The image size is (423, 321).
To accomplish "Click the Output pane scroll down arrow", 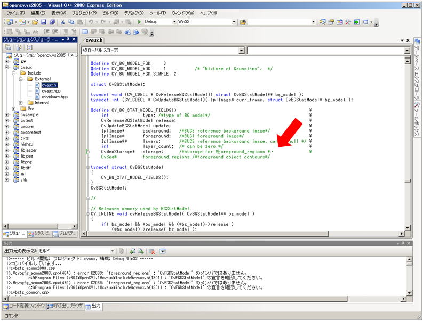I will coord(409,293).
